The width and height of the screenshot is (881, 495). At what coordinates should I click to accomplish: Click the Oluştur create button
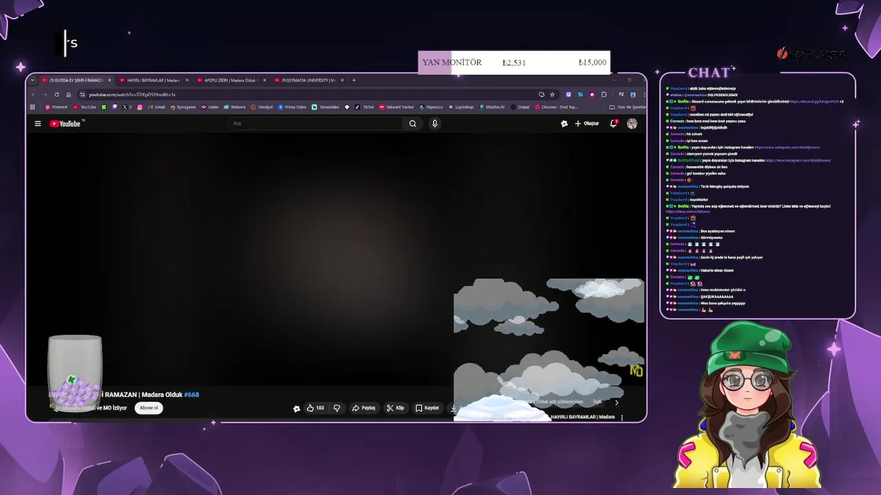click(x=587, y=124)
